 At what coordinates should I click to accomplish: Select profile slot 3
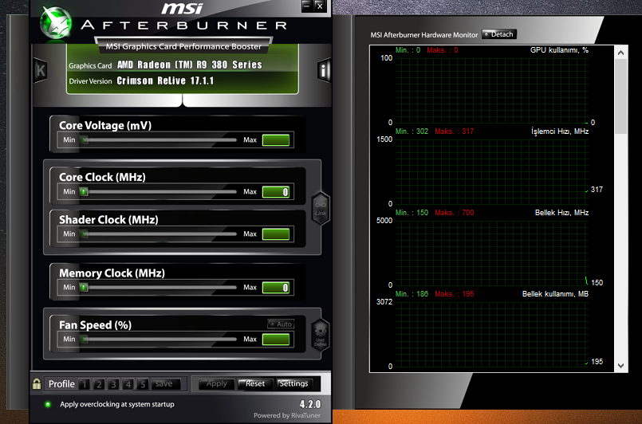point(113,384)
